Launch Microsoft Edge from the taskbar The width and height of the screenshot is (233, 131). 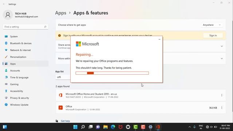coord(113,127)
